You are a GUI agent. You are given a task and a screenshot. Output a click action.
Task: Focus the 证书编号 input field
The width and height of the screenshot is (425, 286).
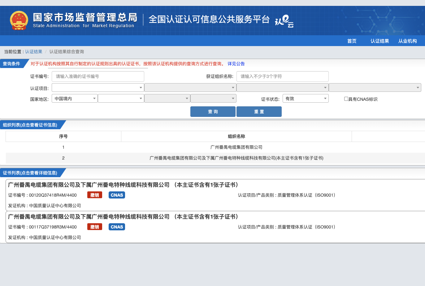pos(98,76)
